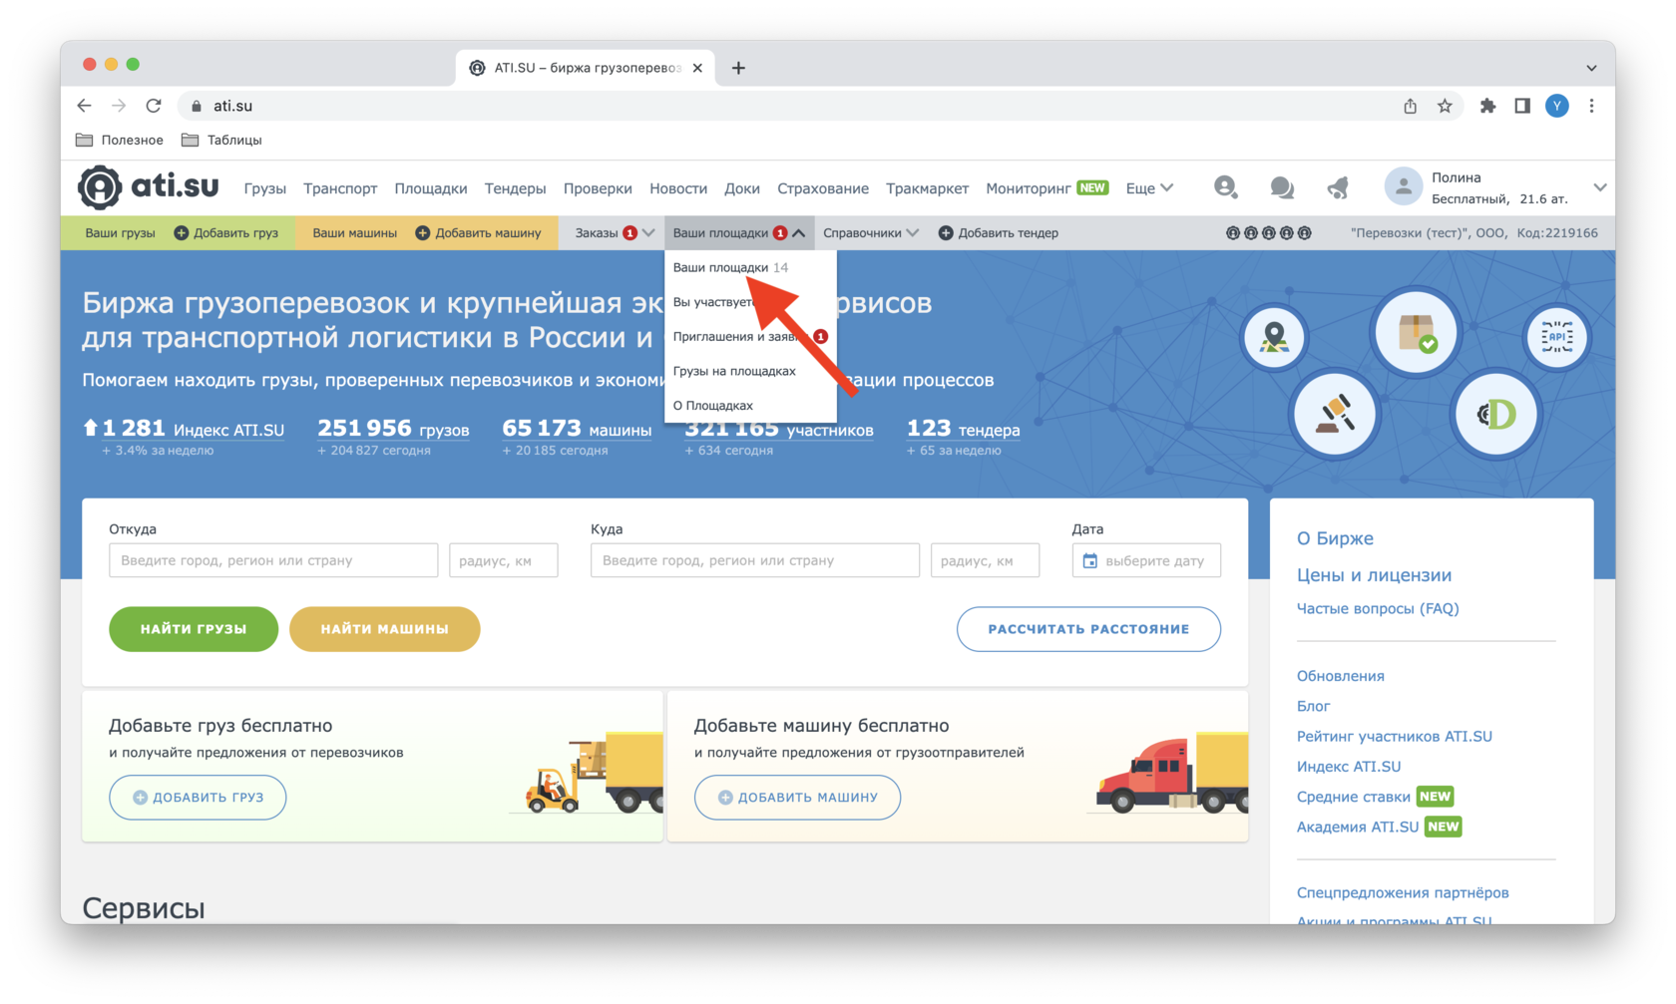Focus the Откуда радиус км field
1676x1004 pixels.
point(504,560)
